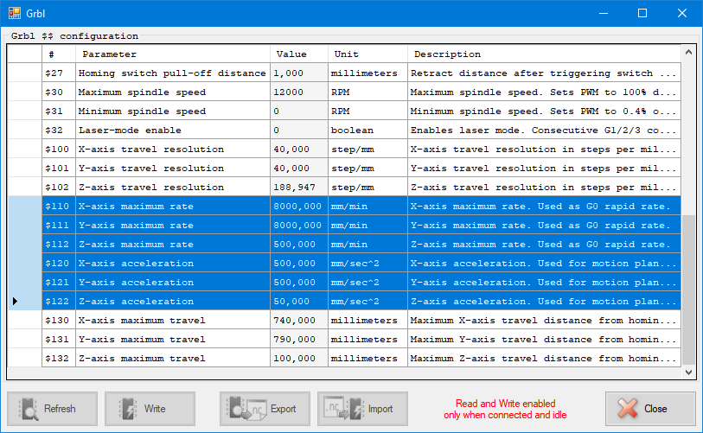Click the value 500,000 for Y-axis acceleration
This screenshot has height=433, width=703.
pos(299,282)
